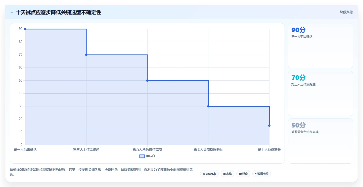Click the 90分 value in first card
Screen dimensions: 363x187
tap(298, 30)
